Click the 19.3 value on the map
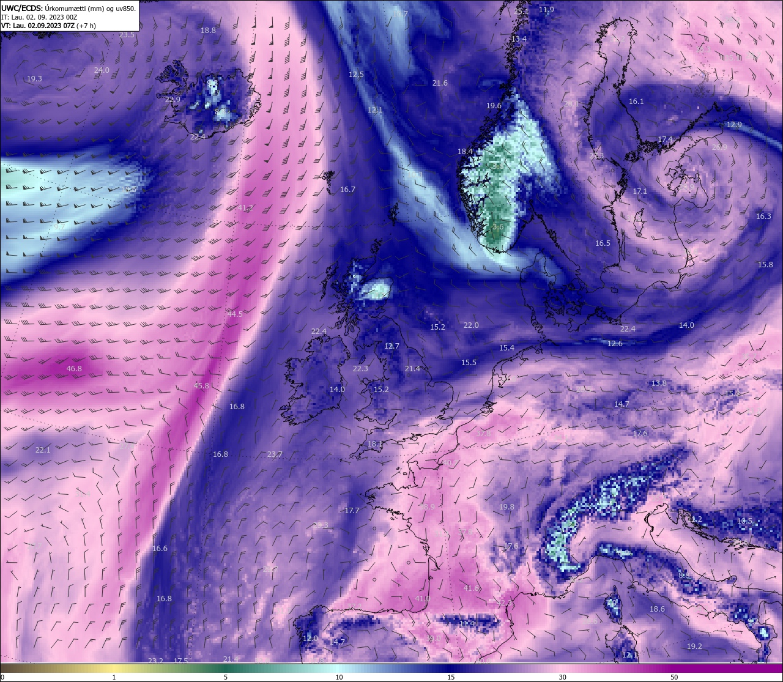The height and width of the screenshot is (682, 783). [34, 79]
